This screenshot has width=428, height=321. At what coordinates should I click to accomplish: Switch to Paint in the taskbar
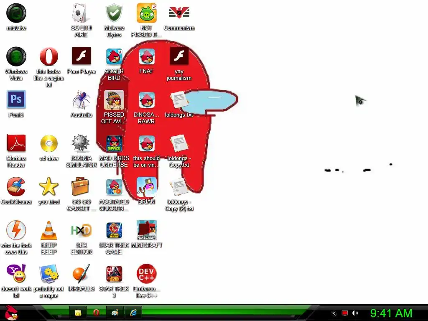tap(115, 313)
